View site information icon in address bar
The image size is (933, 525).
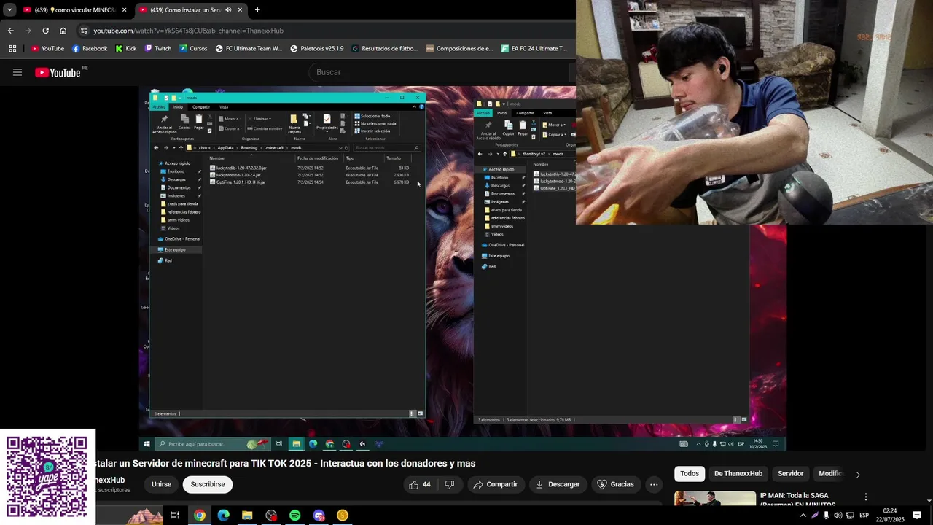pos(84,31)
